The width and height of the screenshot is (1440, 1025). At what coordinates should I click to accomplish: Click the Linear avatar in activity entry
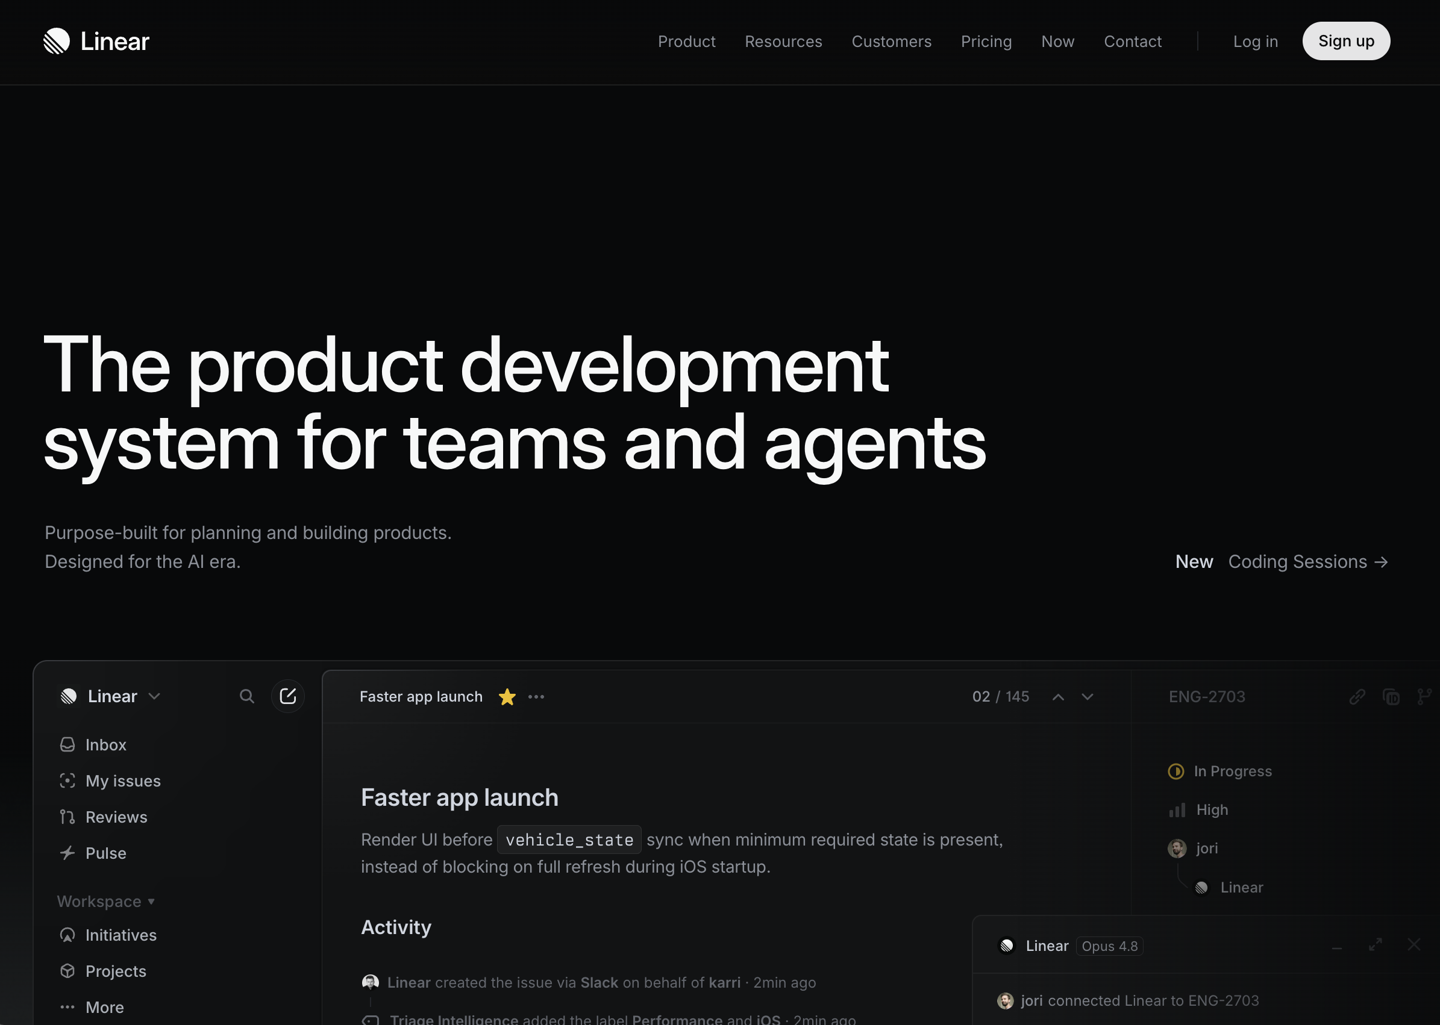(371, 982)
